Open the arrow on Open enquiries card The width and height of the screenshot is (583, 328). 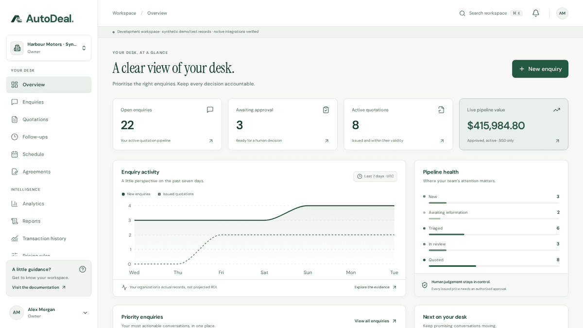[211, 141]
